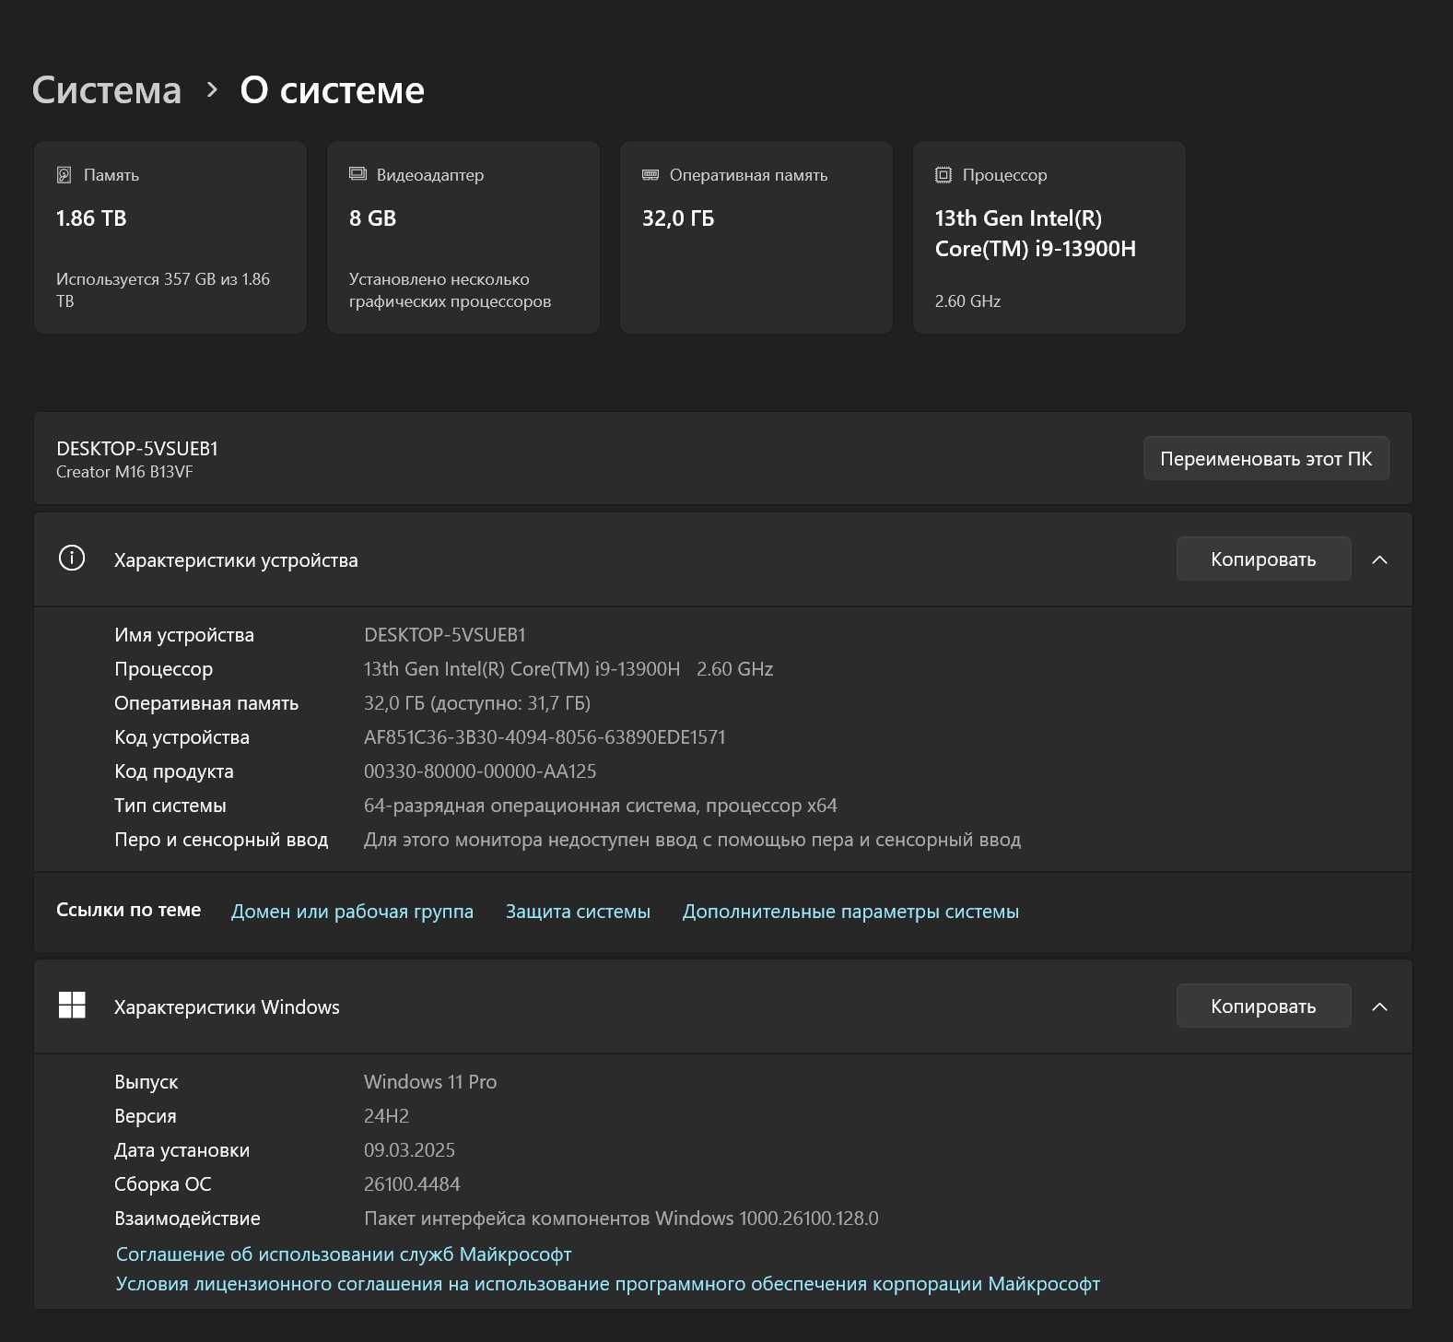Click the 64-разрядная операционная система value
The height and width of the screenshot is (1342, 1453).
[601, 806]
